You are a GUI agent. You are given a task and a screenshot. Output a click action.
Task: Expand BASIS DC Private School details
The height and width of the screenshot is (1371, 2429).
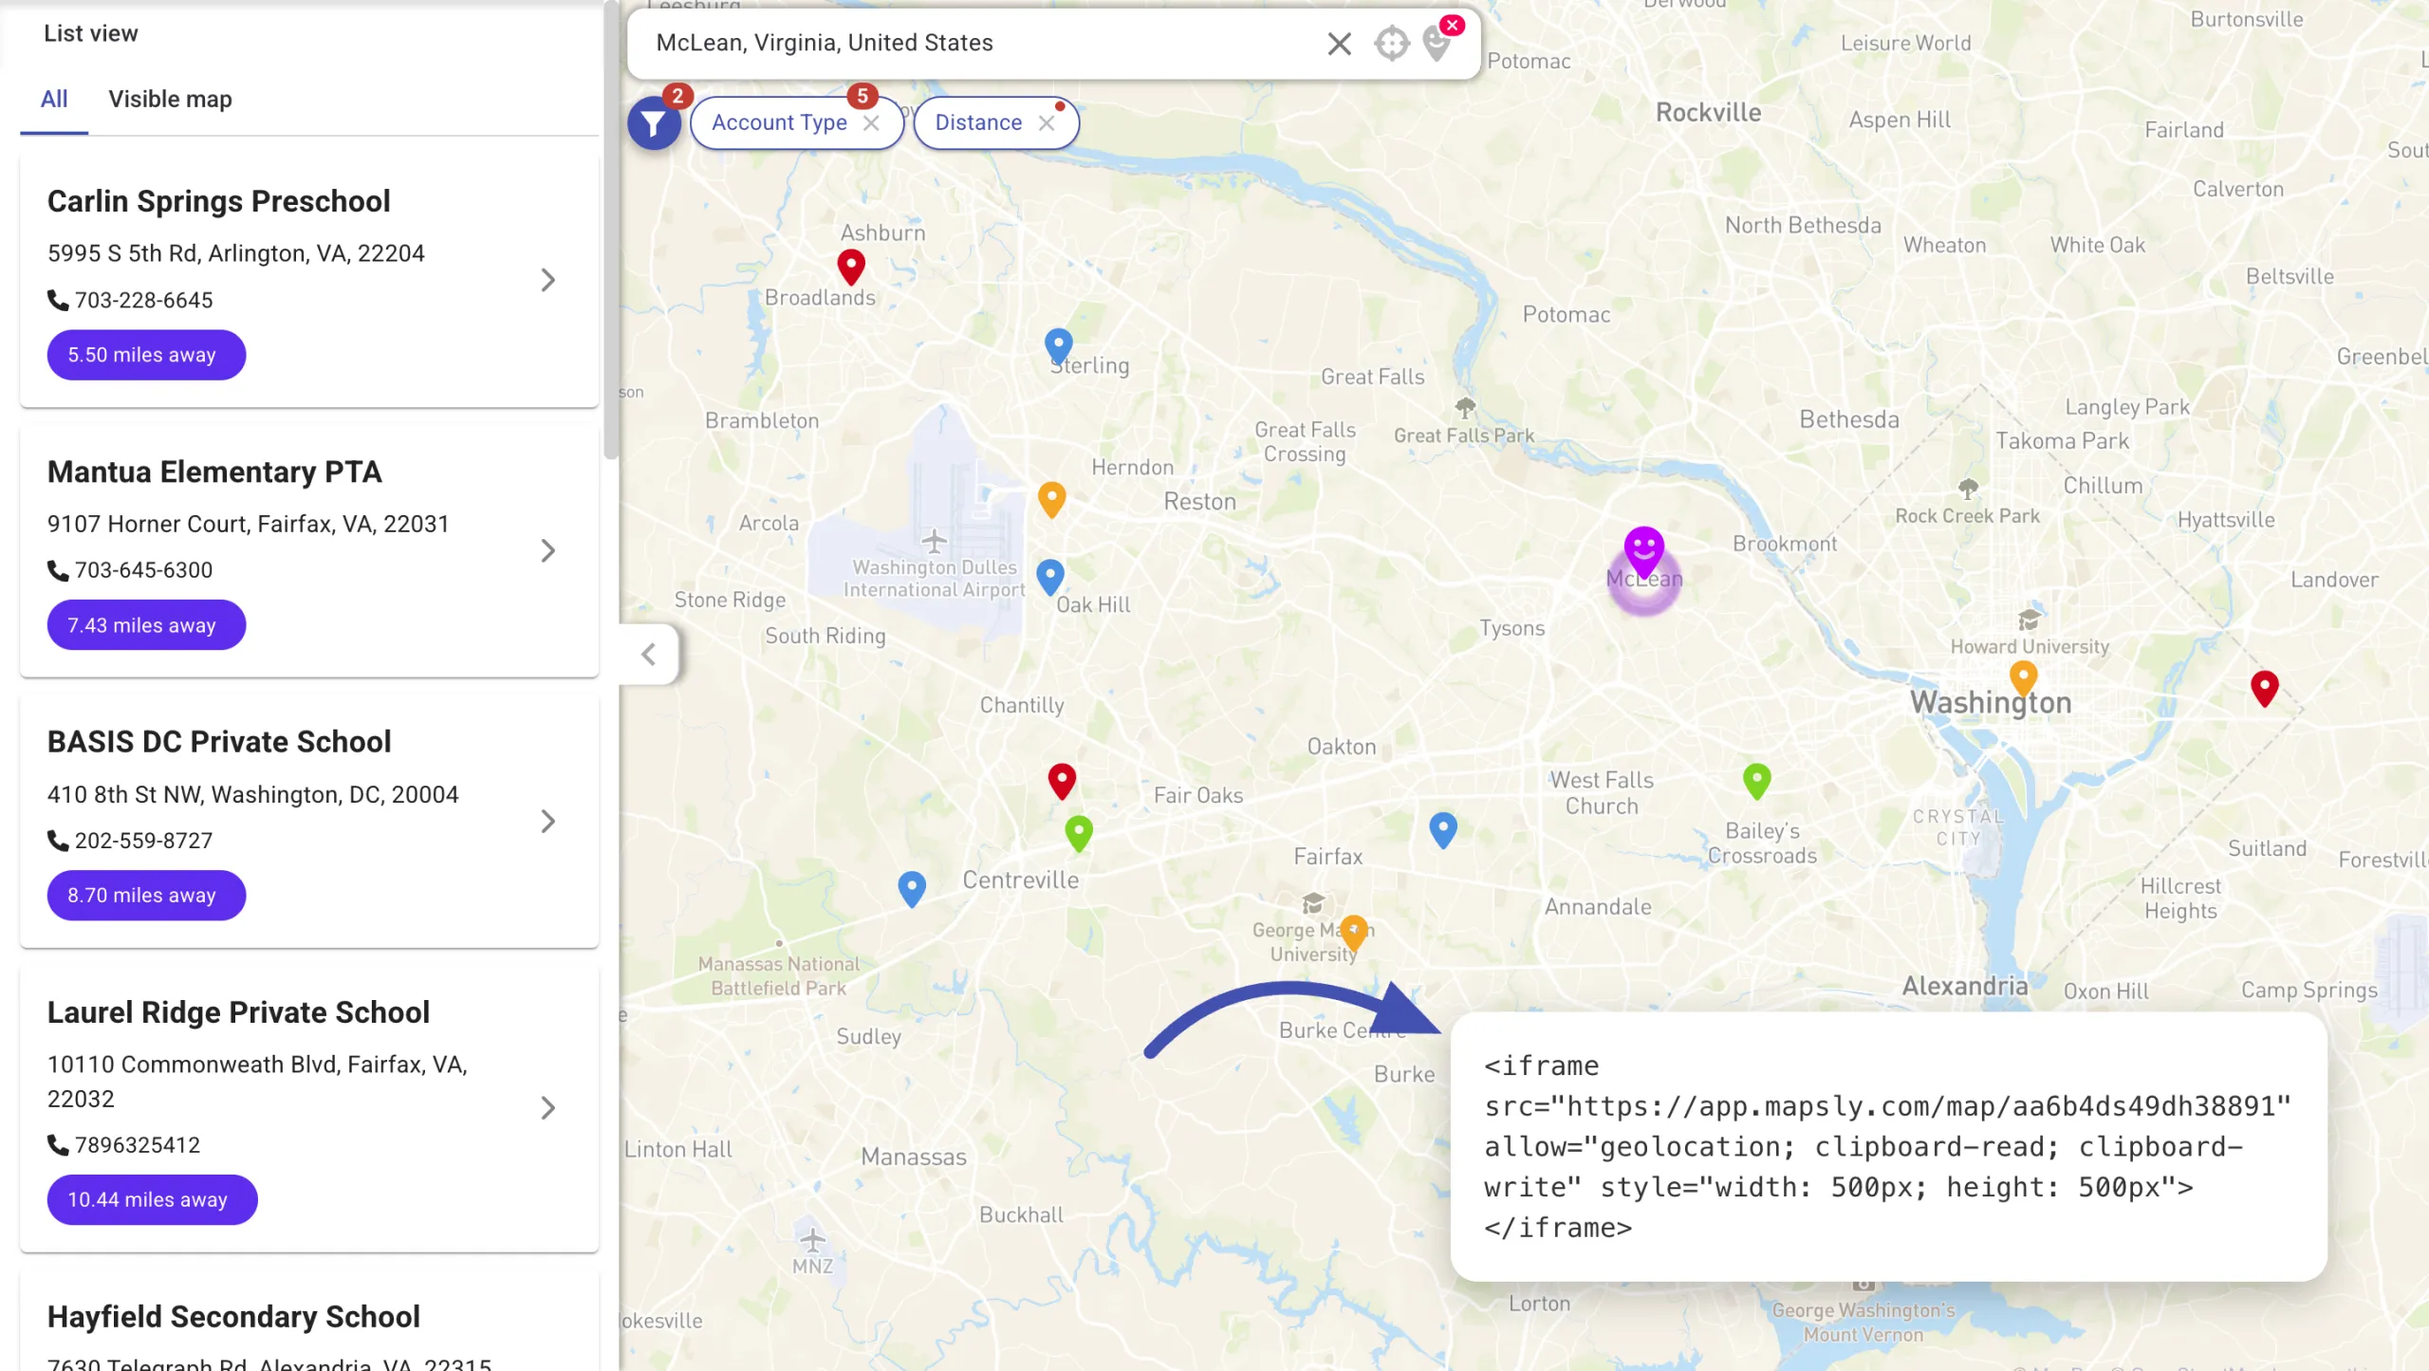click(x=547, y=821)
